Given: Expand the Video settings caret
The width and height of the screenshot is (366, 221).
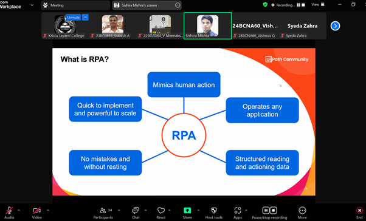Looking at the screenshot, I should (48, 211).
